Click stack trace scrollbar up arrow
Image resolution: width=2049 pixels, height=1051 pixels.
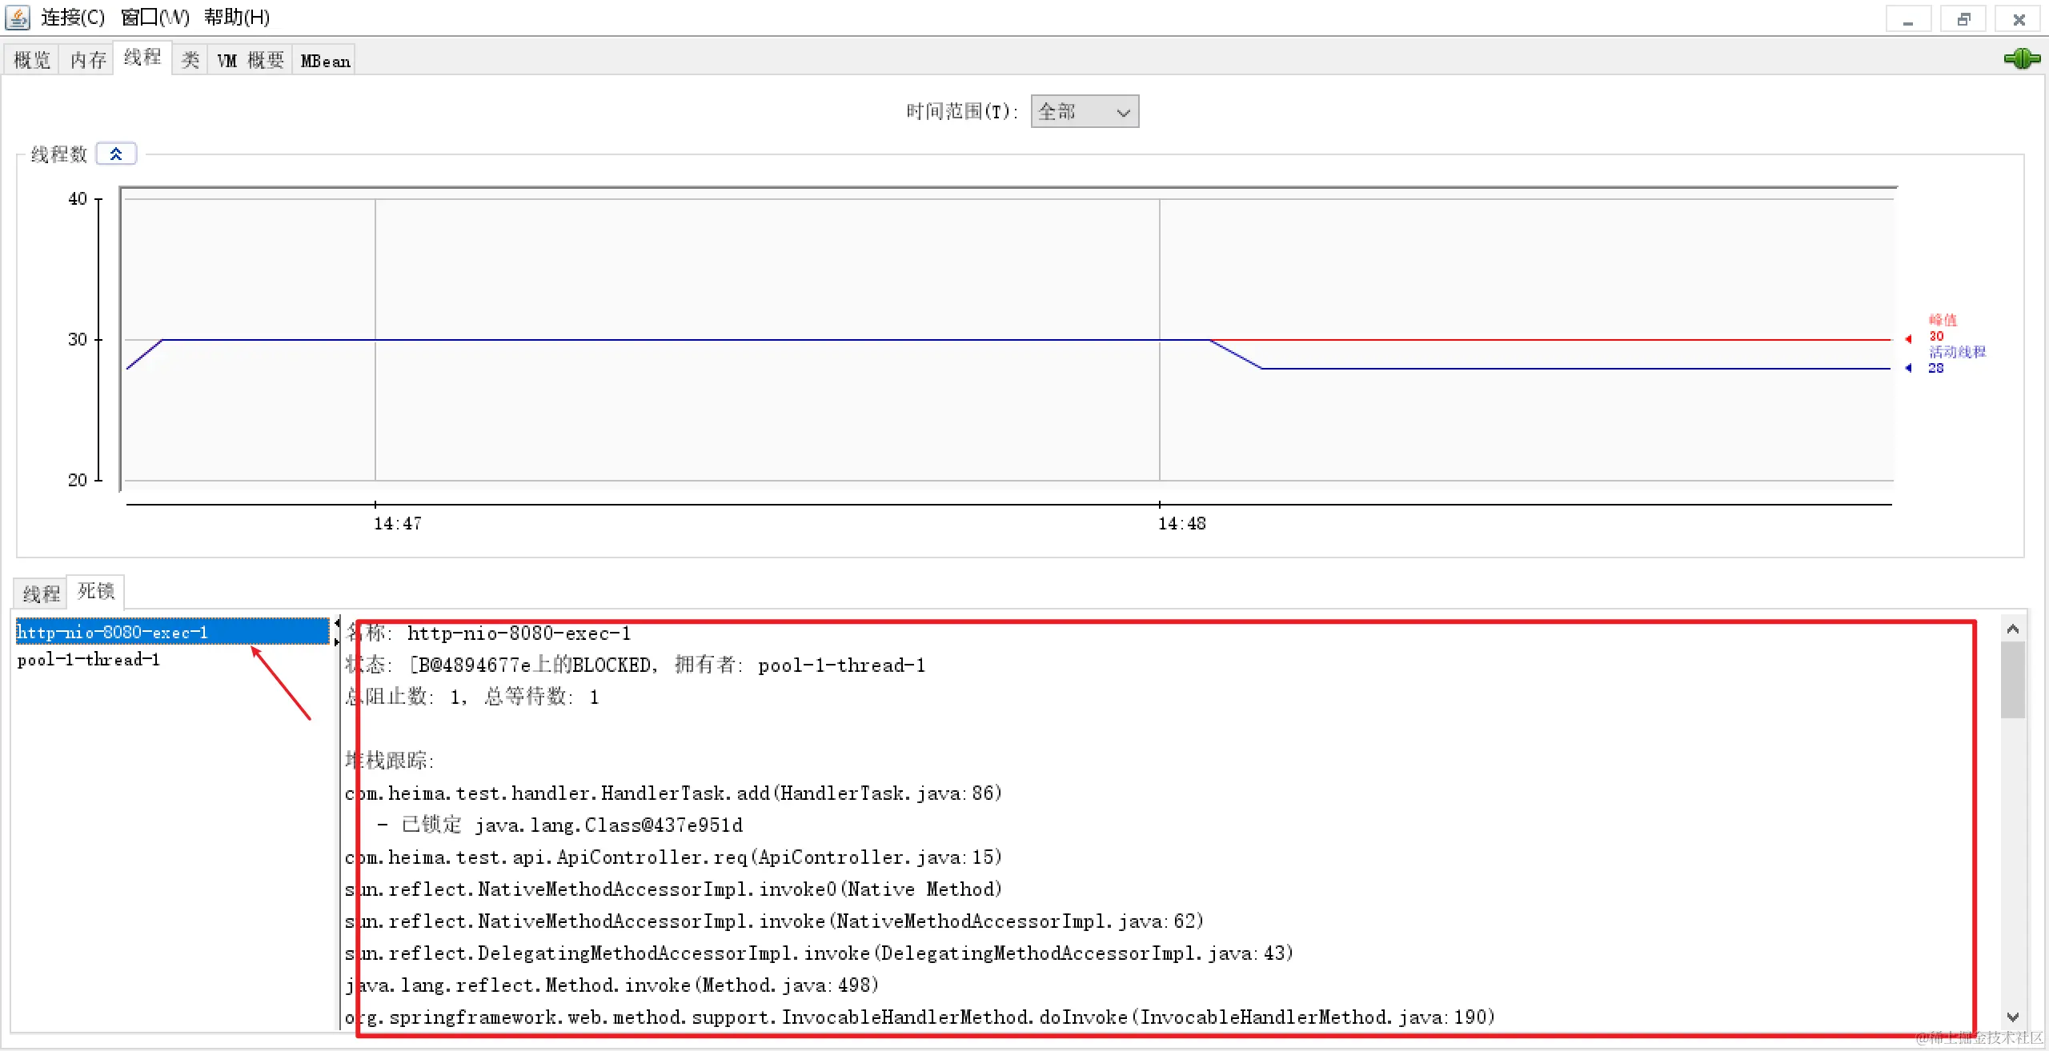tap(2013, 629)
